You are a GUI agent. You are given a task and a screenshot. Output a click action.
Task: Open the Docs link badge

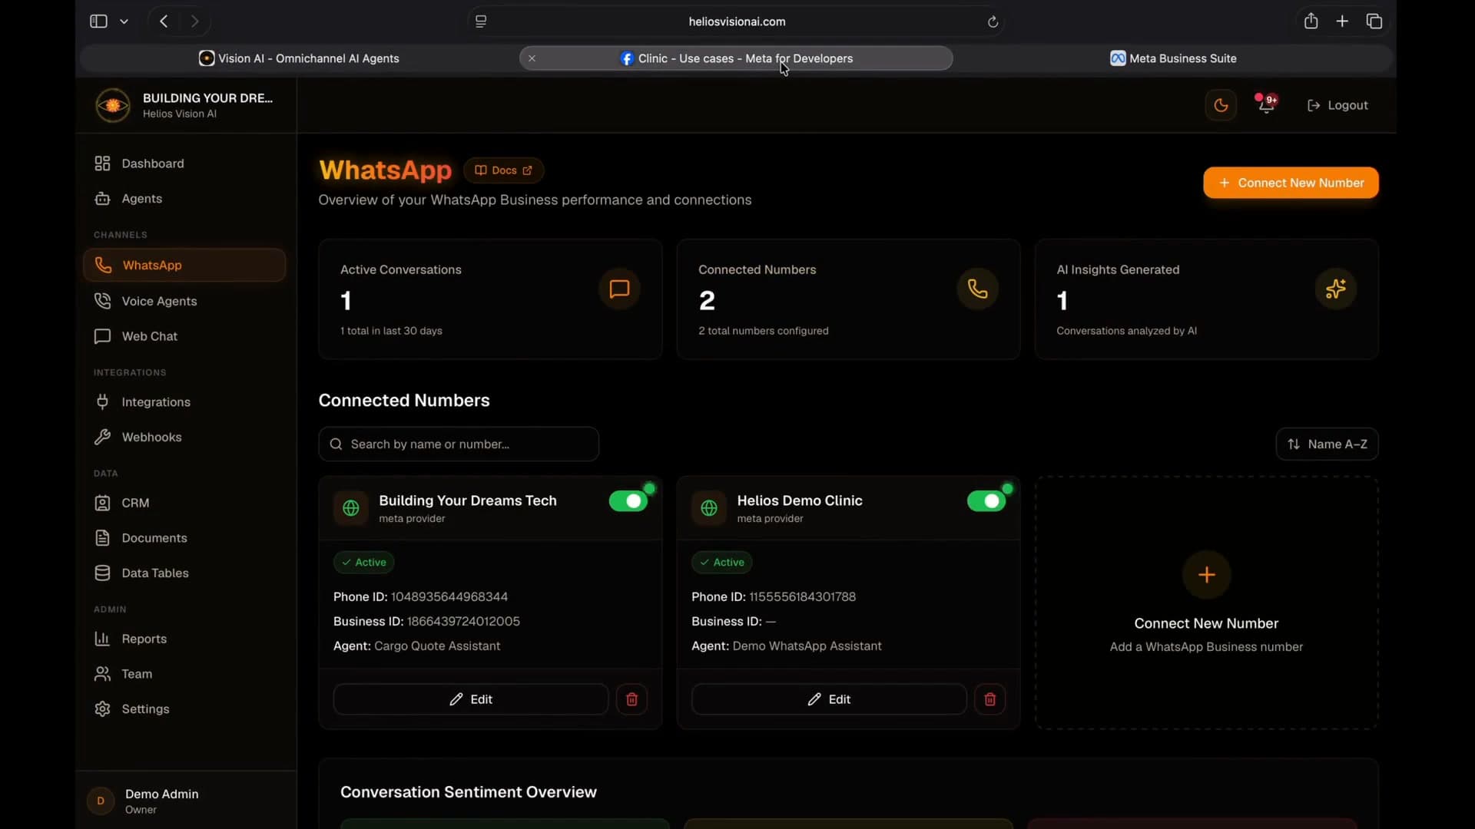(503, 170)
